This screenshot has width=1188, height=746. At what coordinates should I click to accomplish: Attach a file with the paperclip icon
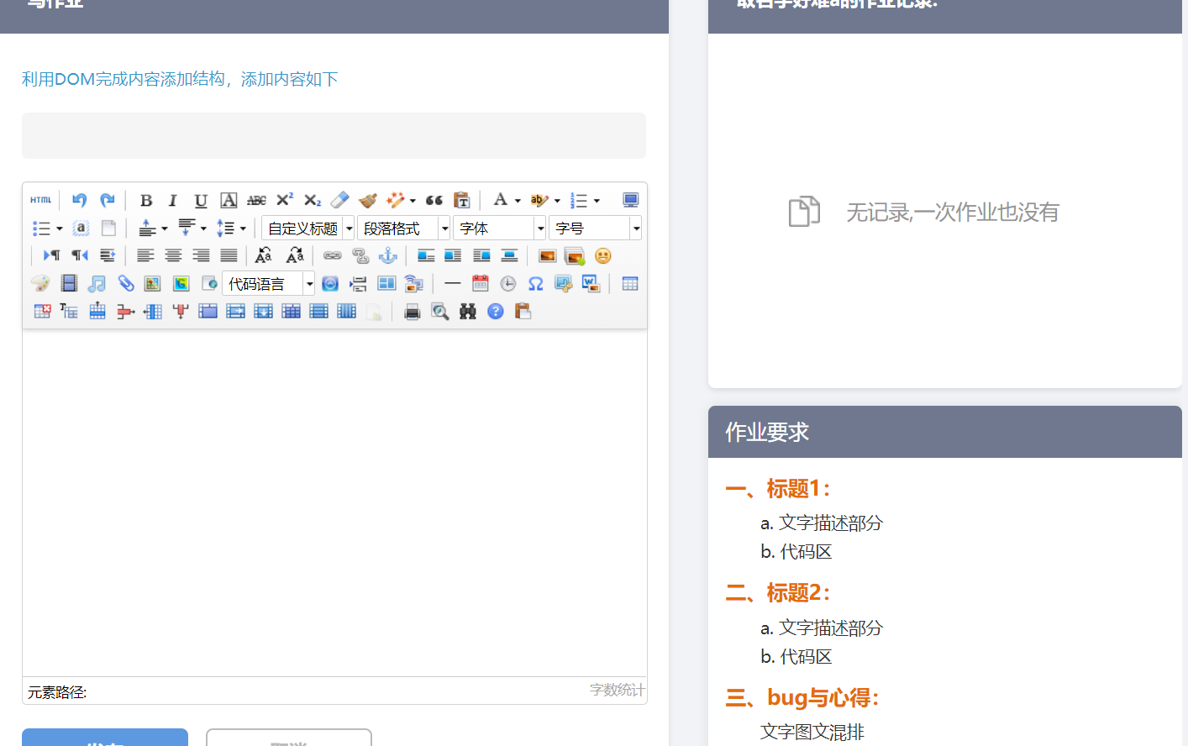pyautogui.click(x=125, y=283)
